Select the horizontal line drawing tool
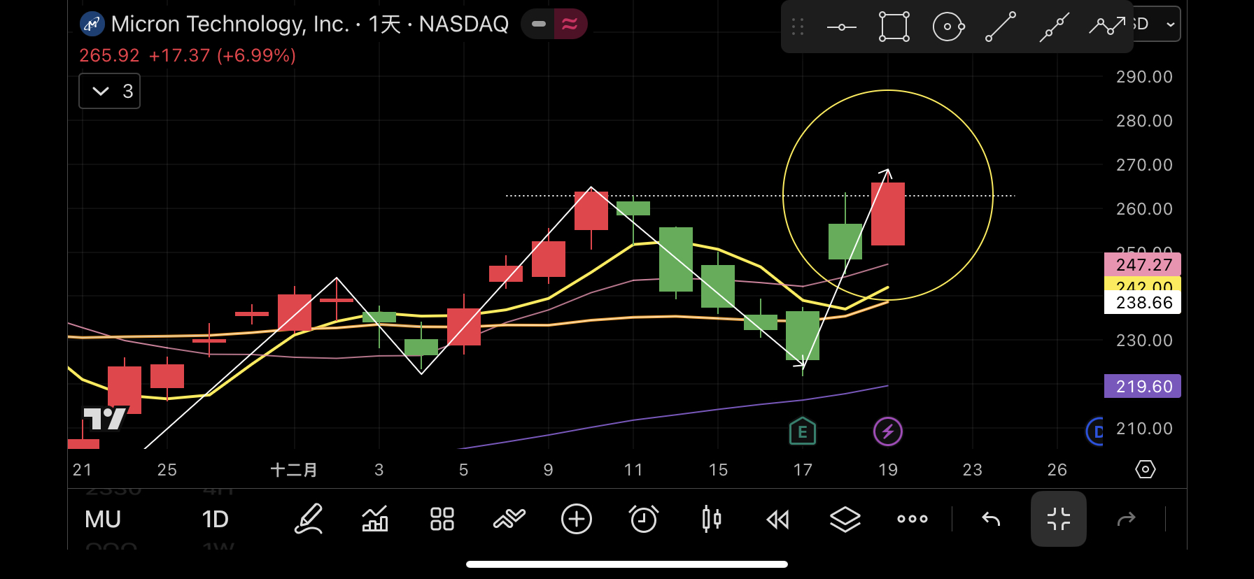The image size is (1254, 579). click(x=841, y=27)
